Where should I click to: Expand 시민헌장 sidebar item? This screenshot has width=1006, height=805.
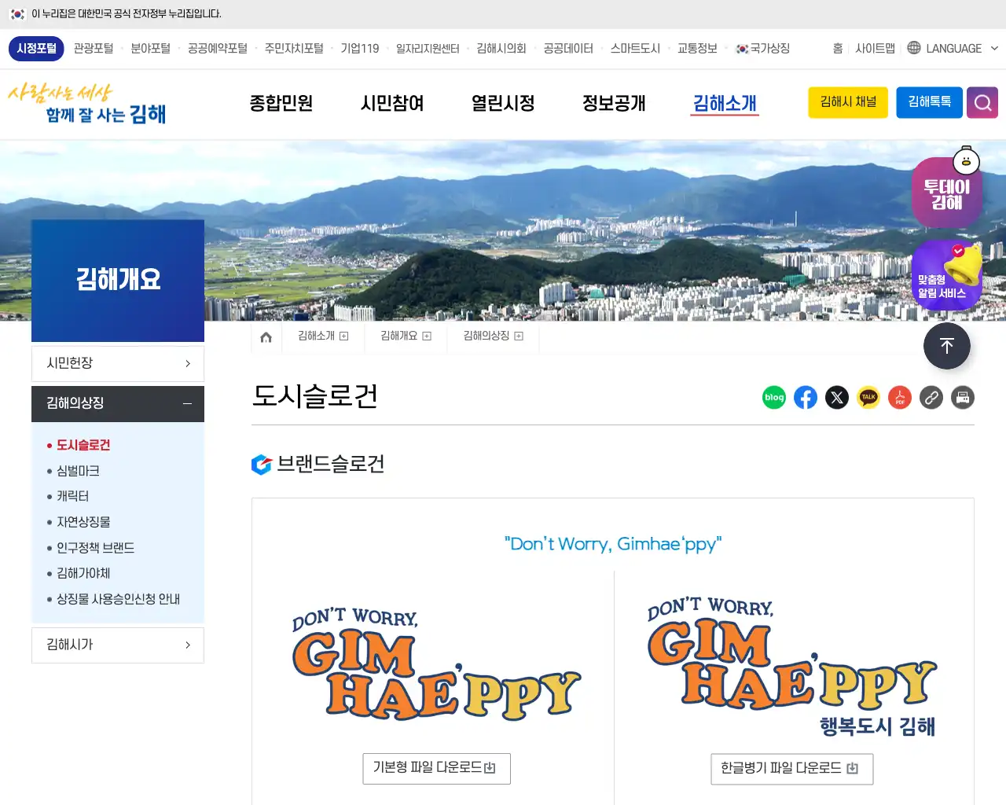[x=118, y=363]
